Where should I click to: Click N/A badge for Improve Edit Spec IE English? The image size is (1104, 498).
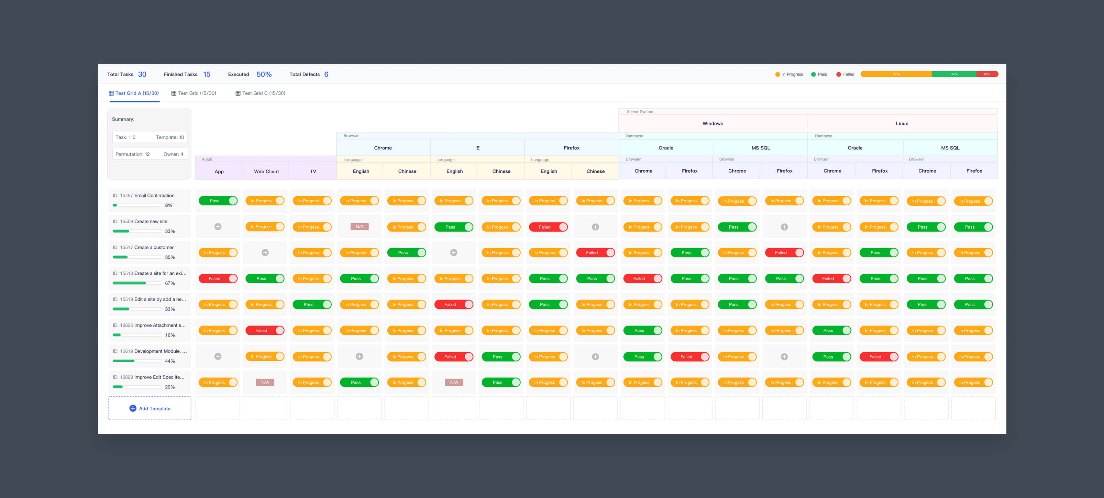point(454,382)
